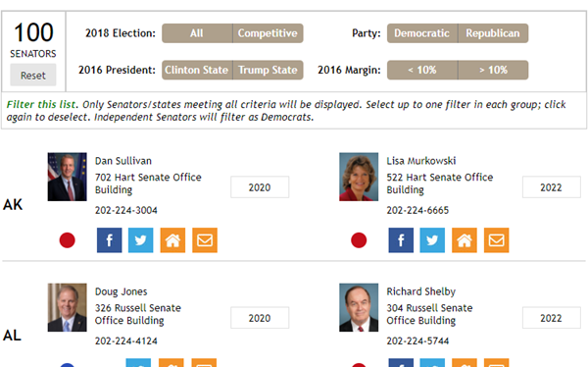This screenshot has height=367, width=588.
Task: Open Lisa Murkowski's Facebook icon
Action: [x=401, y=240]
